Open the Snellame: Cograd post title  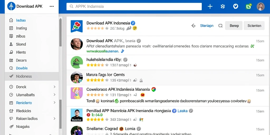(x=102, y=129)
